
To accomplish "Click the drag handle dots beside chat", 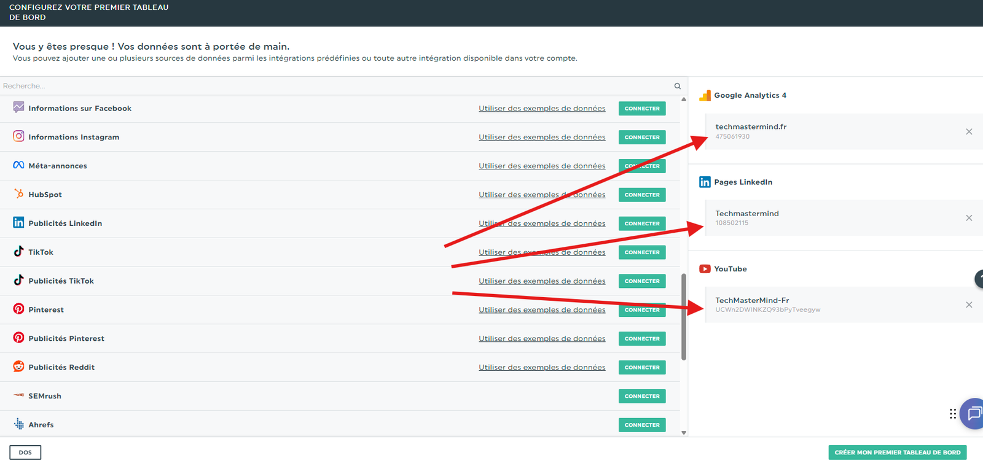I will click(x=953, y=414).
